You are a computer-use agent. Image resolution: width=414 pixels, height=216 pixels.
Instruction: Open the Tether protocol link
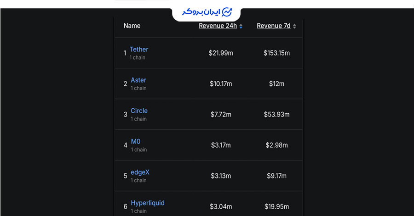(139, 50)
